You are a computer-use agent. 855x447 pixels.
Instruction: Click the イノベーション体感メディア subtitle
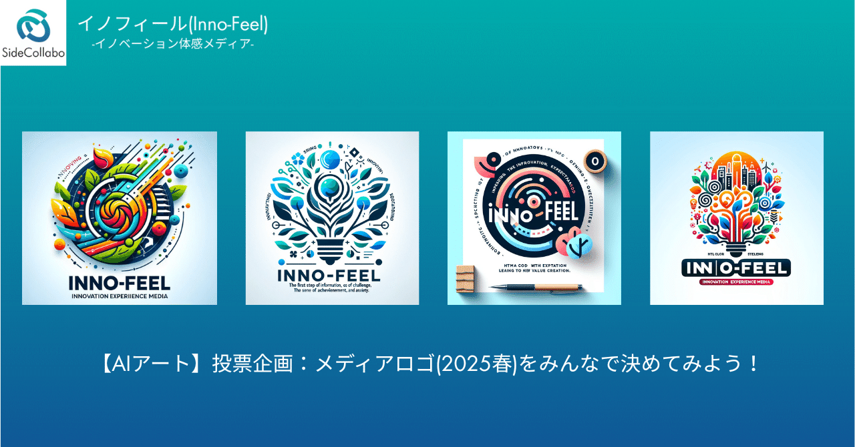pyautogui.click(x=172, y=45)
